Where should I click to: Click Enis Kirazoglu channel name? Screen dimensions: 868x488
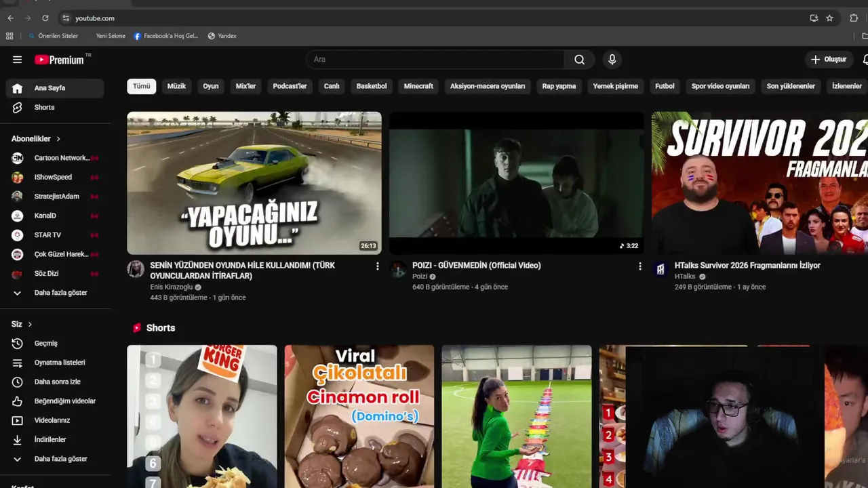171,287
